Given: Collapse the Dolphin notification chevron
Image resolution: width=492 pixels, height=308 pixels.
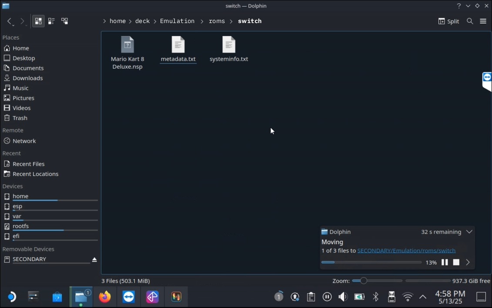Looking at the screenshot, I should (469, 232).
